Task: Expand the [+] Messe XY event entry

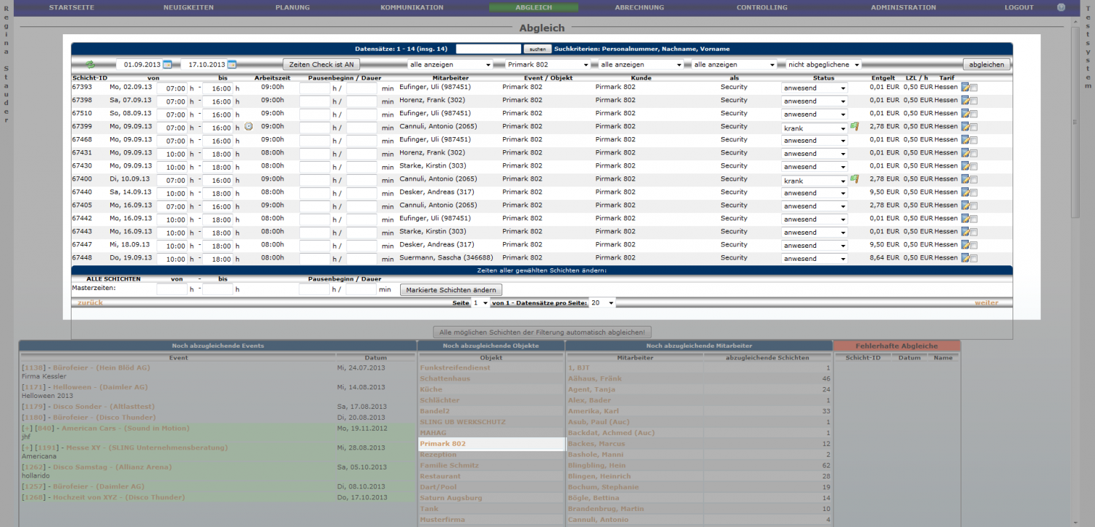Action: click(27, 448)
